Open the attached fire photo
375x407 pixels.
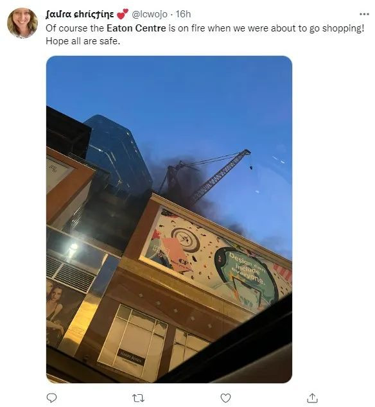point(169,220)
